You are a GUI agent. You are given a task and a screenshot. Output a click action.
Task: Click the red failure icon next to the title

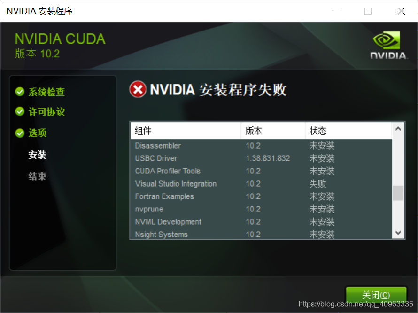pos(137,90)
